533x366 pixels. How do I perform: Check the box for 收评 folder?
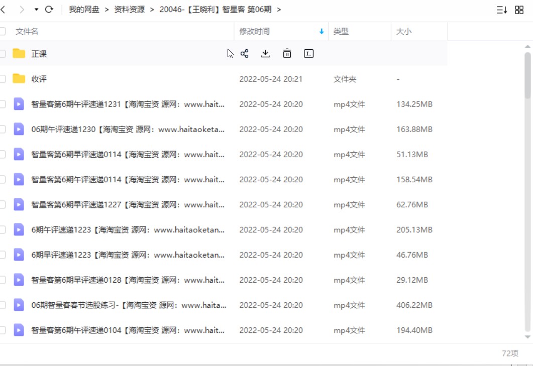pos(3,79)
